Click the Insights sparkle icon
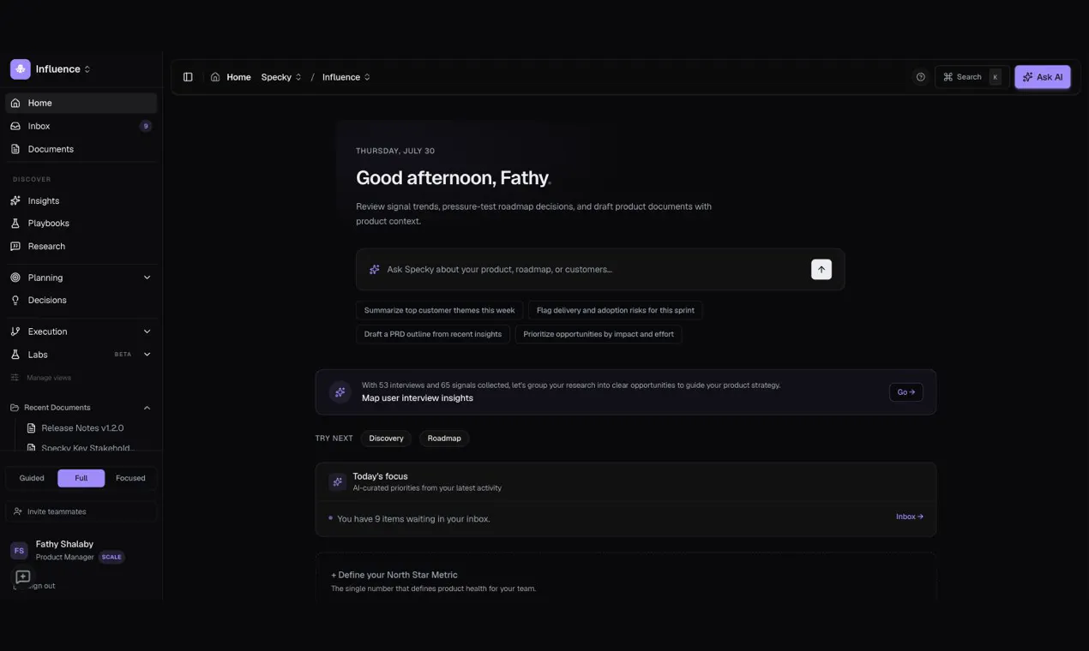 click(15, 200)
